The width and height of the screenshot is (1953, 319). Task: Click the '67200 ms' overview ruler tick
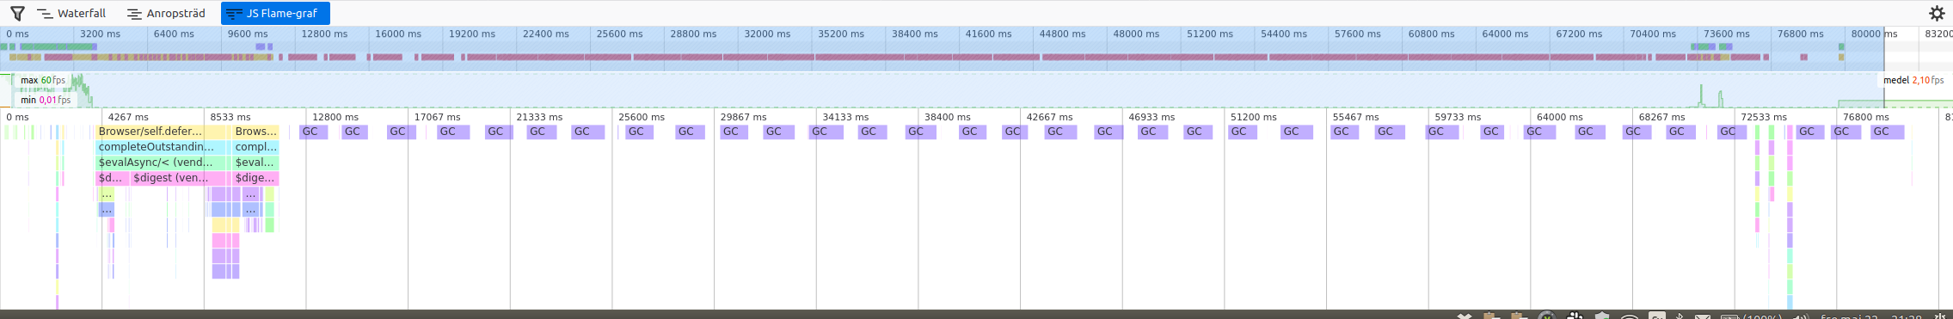coord(1579,34)
